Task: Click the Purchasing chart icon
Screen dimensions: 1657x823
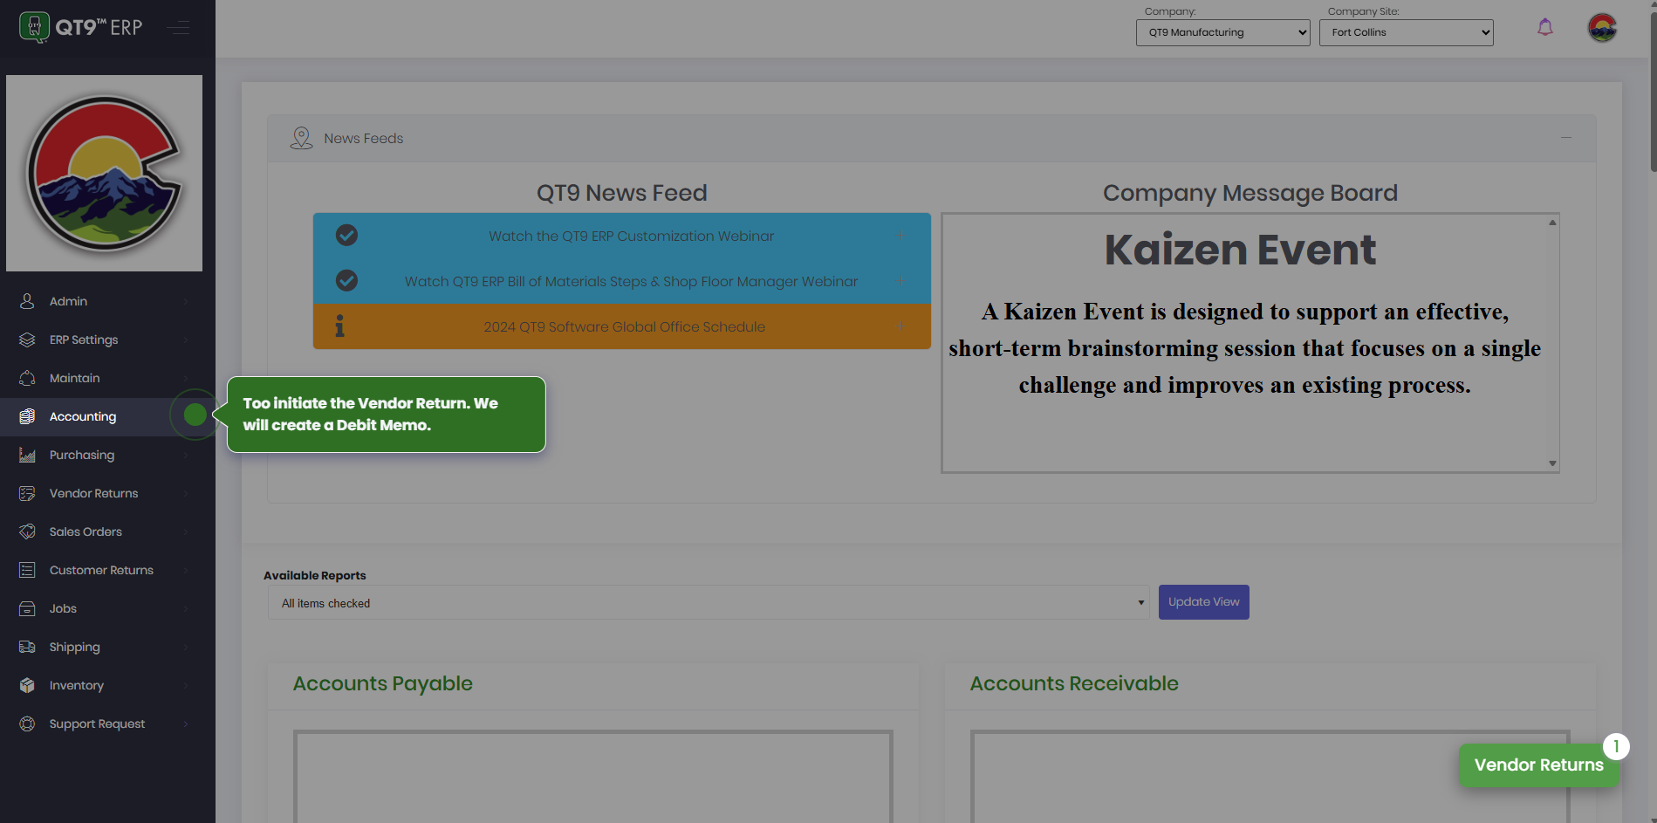Action: [x=27, y=455]
